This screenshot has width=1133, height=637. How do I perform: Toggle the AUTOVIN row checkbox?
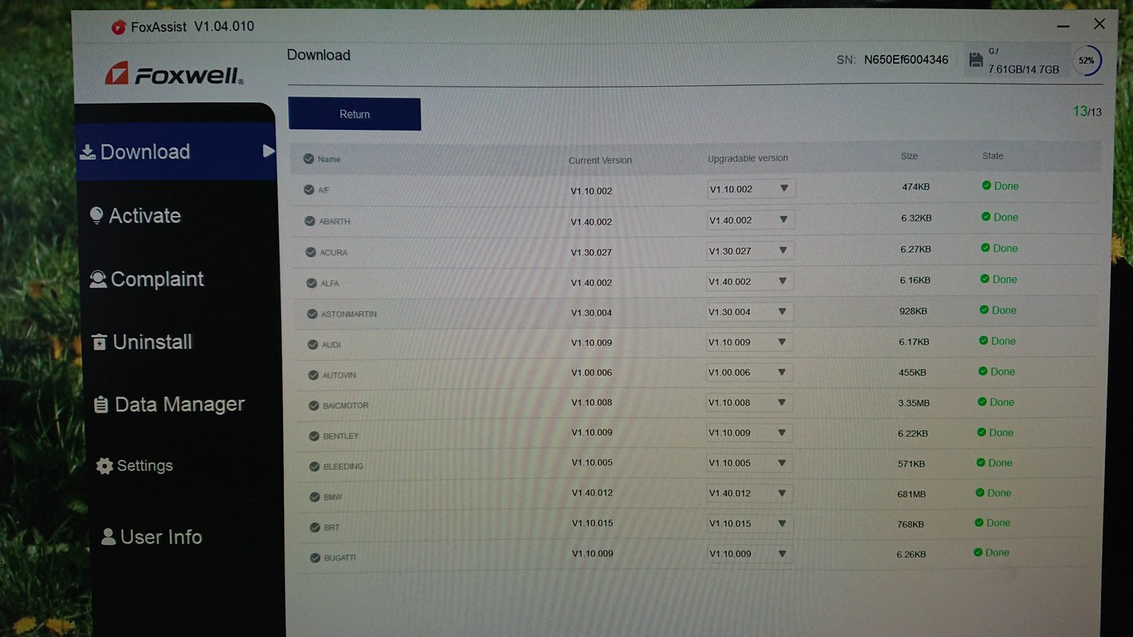pyautogui.click(x=313, y=375)
